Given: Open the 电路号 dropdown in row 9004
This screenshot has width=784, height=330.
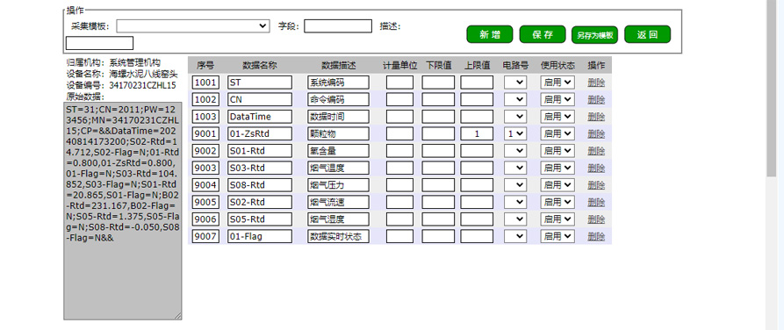Looking at the screenshot, I should (515, 185).
